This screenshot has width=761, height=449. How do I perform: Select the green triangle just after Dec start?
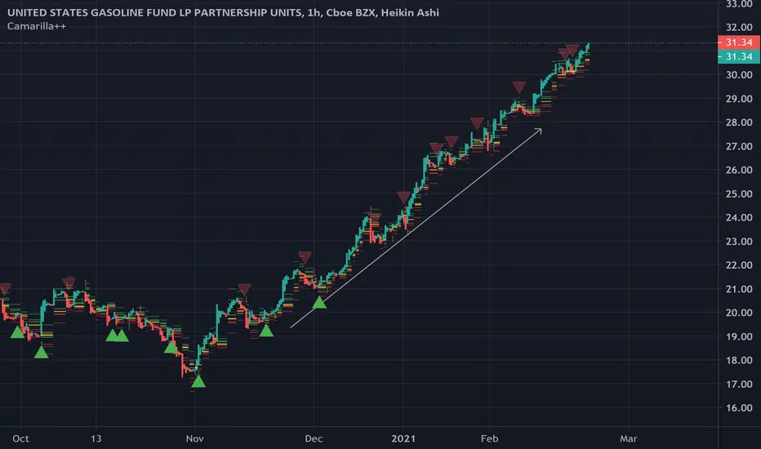[x=319, y=302]
